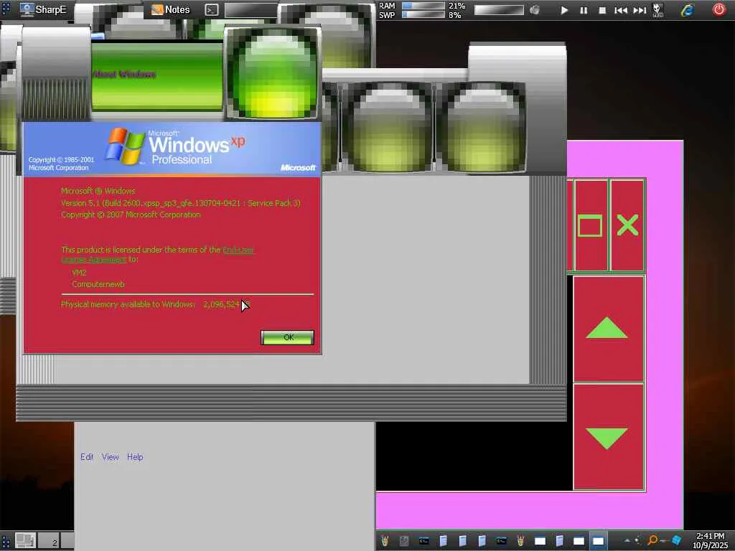
Task: Focus the command input box in top bar
Action: (x=251, y=10)
